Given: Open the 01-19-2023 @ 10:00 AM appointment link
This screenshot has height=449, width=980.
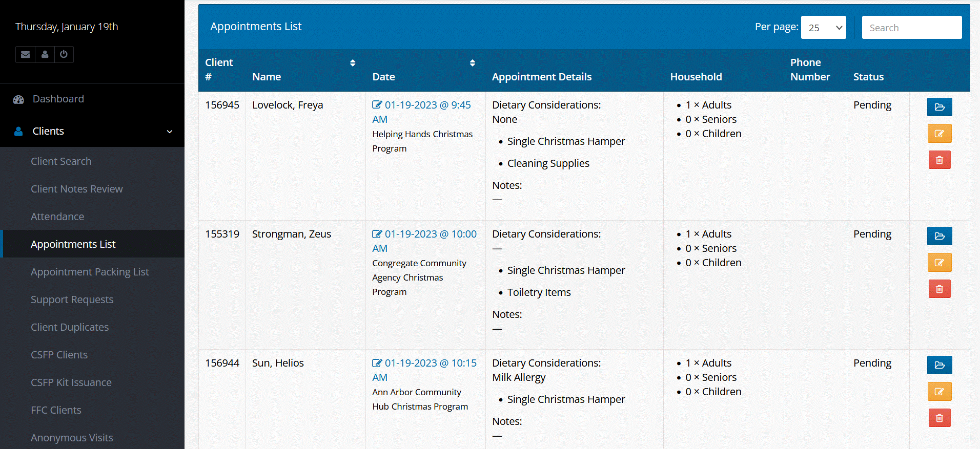Looking at the screenshot, I should click(431, 234).
